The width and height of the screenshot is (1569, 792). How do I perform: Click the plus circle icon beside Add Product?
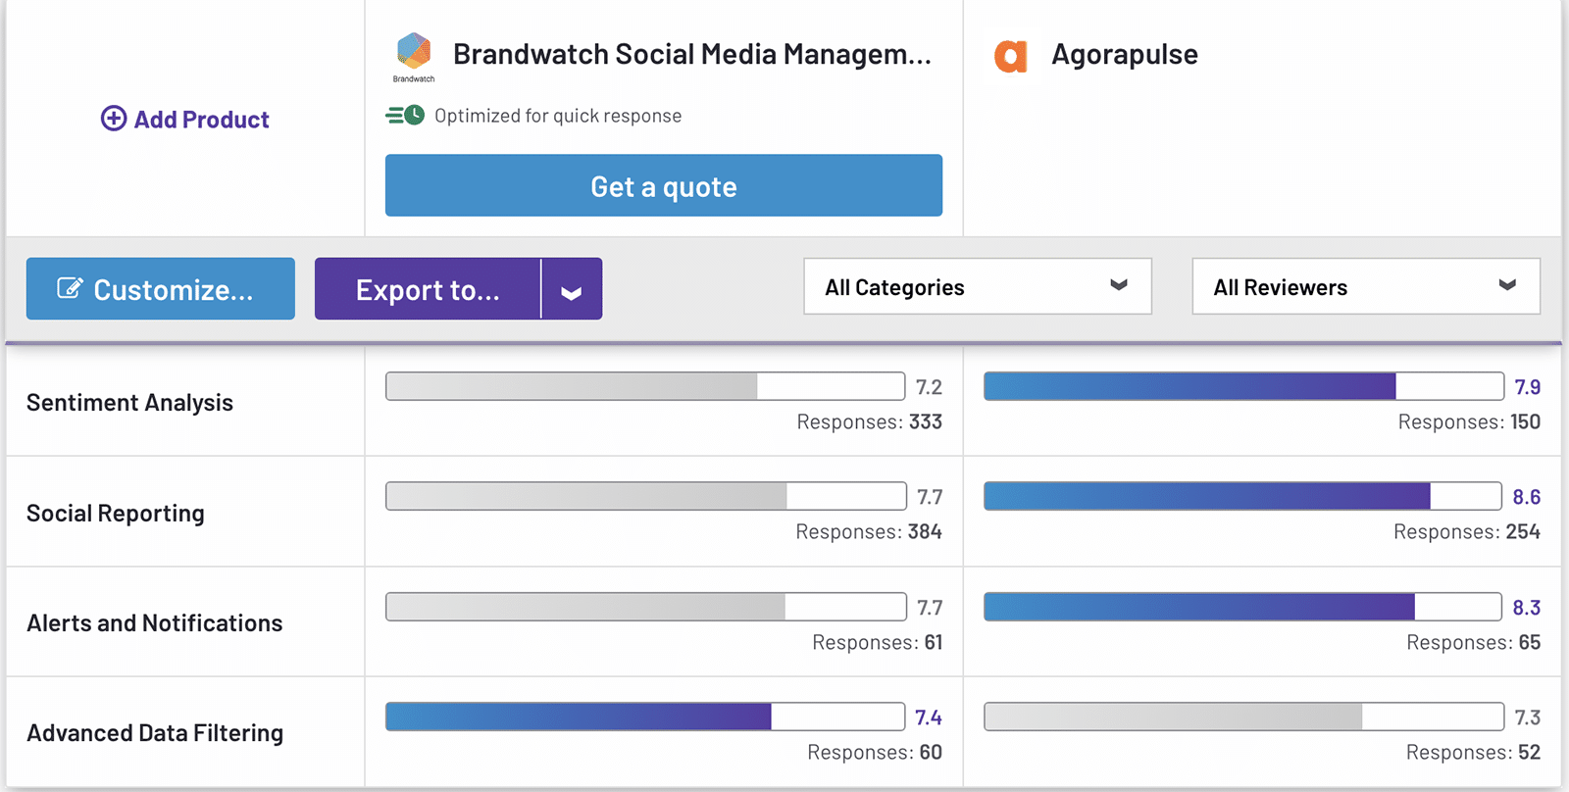(114, 119)
